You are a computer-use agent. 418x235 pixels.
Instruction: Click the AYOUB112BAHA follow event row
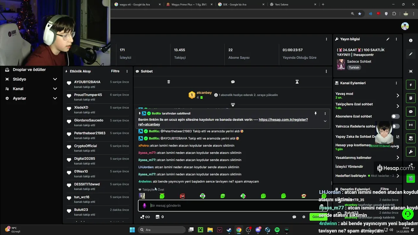[97, 84]
